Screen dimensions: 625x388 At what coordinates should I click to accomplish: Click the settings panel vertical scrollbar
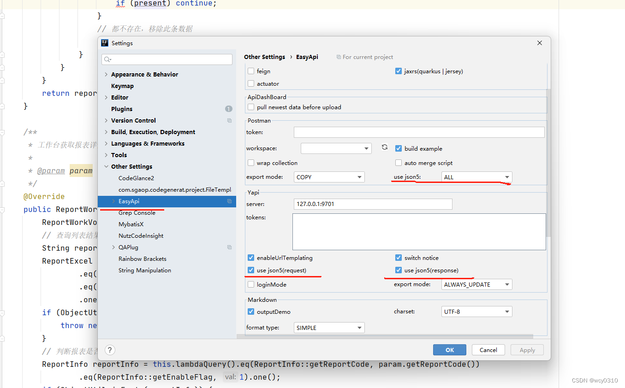coord(549,163)
